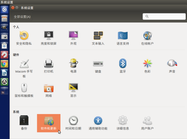Open the camera screenshot app in launcher
Image resolution: width=187 pixels, height=139 pixels.
(x=4, y=37)
